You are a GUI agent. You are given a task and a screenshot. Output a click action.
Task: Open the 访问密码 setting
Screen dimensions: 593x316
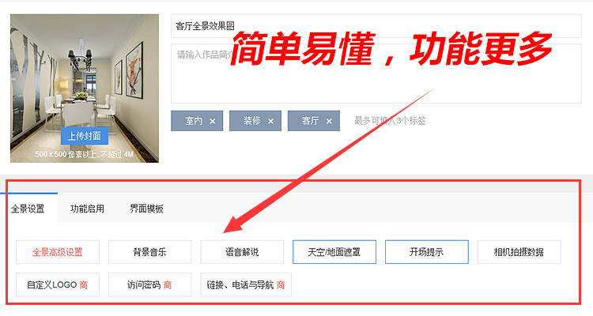click(x=149, y=284)
